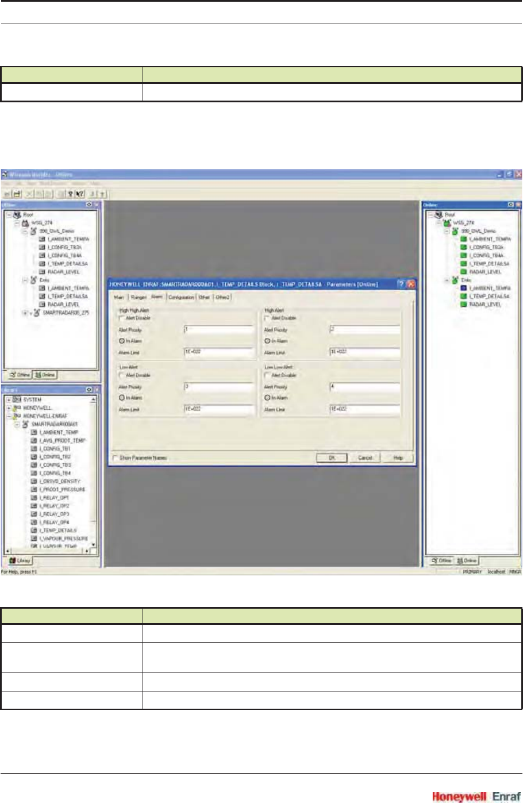Collapse the HONEYWELL-ENRAF library node

coord(9,416)
